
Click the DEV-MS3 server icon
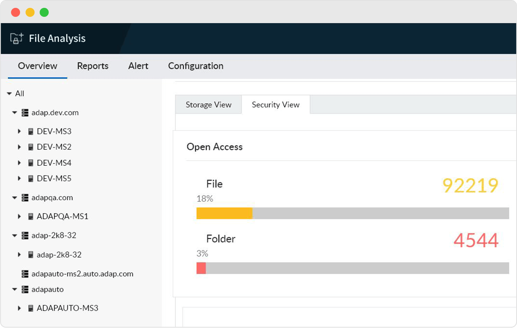click(x=31, y=132)
